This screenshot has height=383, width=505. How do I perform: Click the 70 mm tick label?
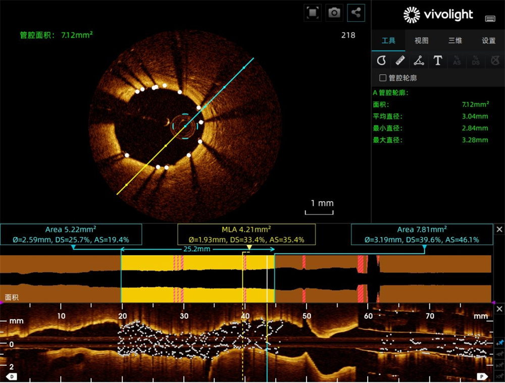point(430,316)
